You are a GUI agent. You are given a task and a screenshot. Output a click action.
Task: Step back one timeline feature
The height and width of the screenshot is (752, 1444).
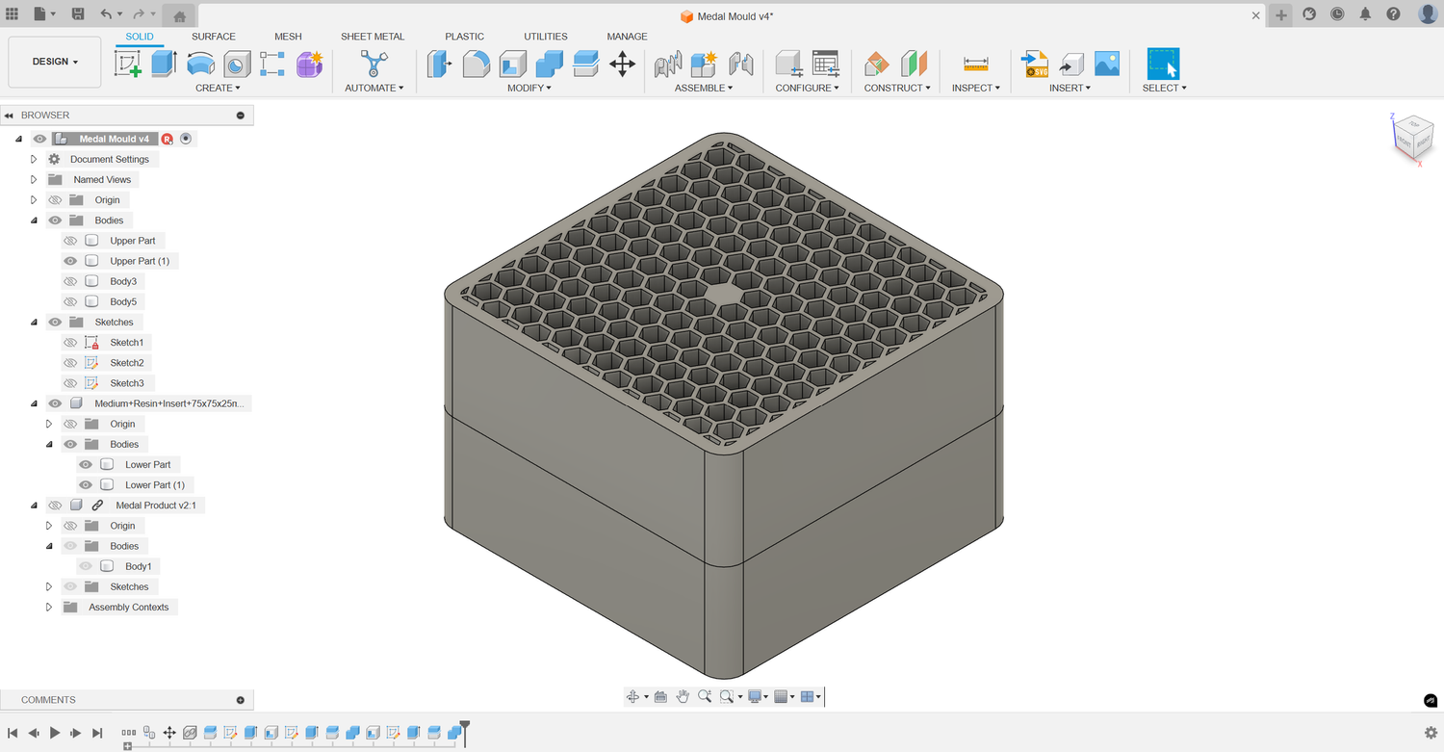pos(34,733)
